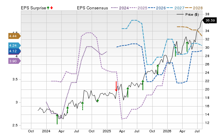Click the EPS Surprise legend label
The width and height of the screenshot is (223, 133).
(x=33, y=8)
